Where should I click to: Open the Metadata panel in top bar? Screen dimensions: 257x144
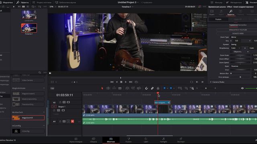[x=234, y=2]
